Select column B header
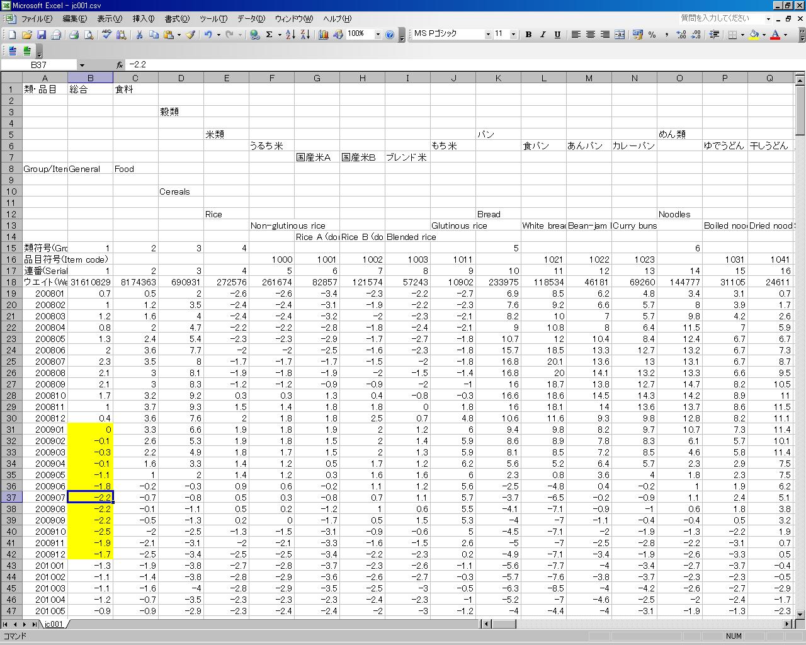806x645 pixels. point(90,78)
